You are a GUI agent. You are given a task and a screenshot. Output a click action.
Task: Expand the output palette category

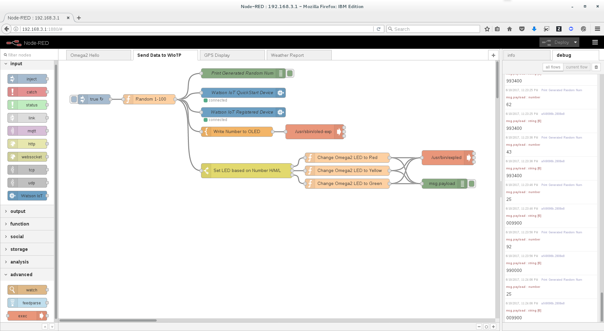click(27, 211)
